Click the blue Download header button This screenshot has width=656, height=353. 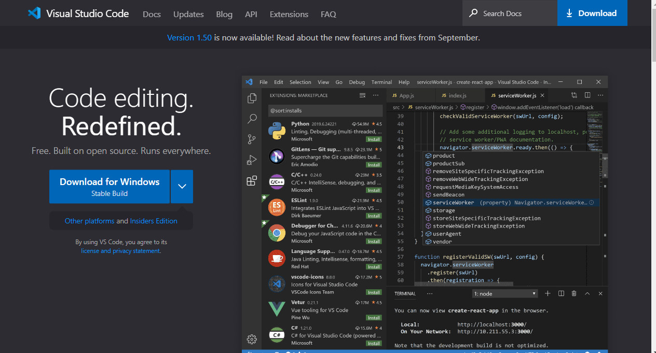(592, 13)
